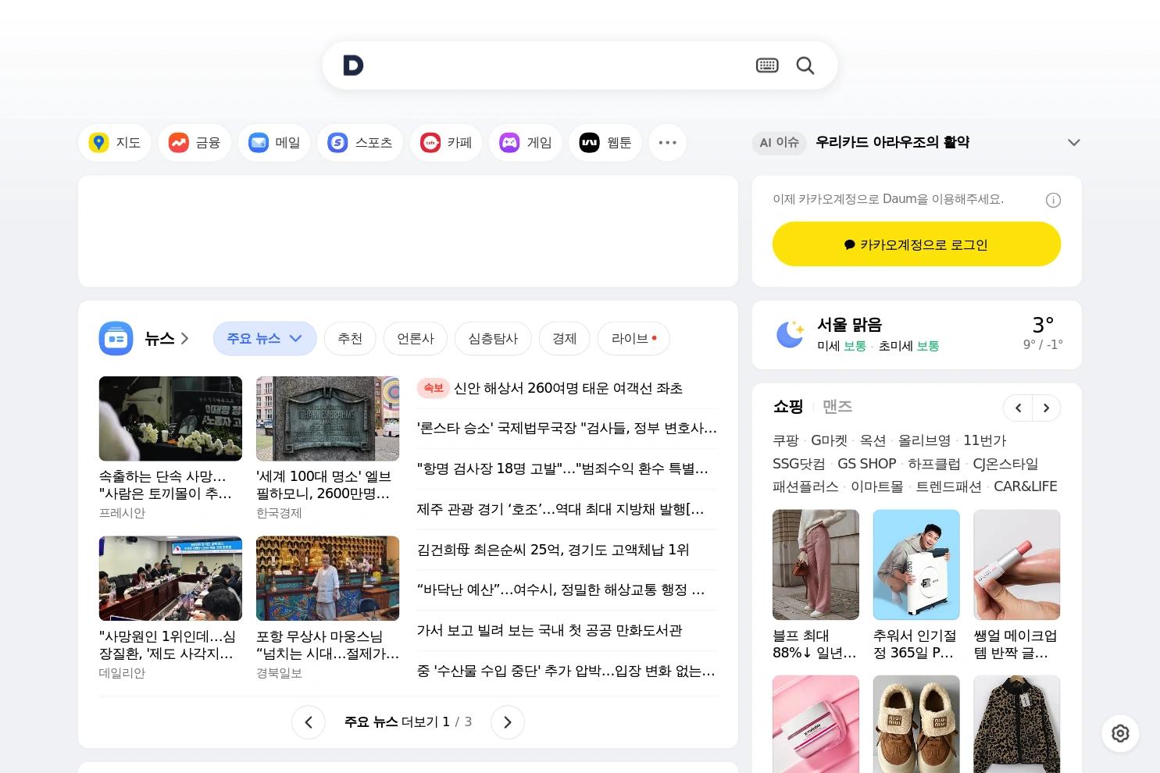
Task: Open the G마켓 shopping link
Action: tap(829, 440)
